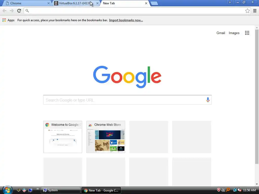Click the scrollbar up arrow
This screenshot has height=194, width=259.
pos(257,28)
